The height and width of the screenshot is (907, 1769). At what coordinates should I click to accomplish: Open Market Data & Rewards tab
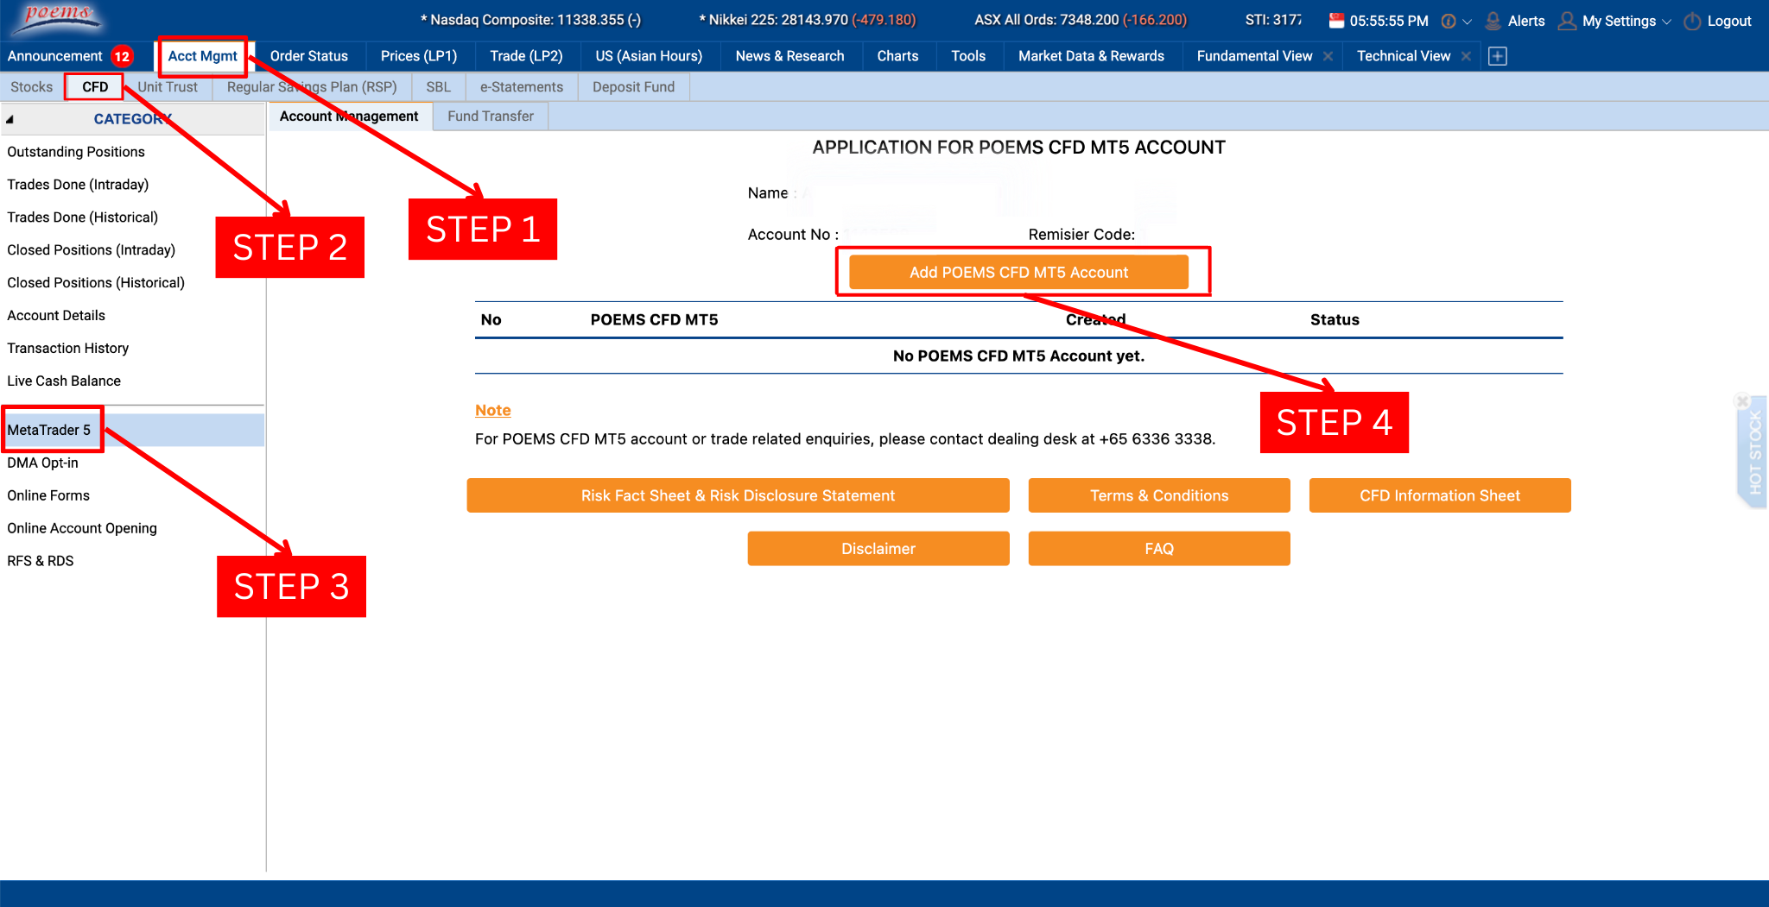pos(1091,56)
